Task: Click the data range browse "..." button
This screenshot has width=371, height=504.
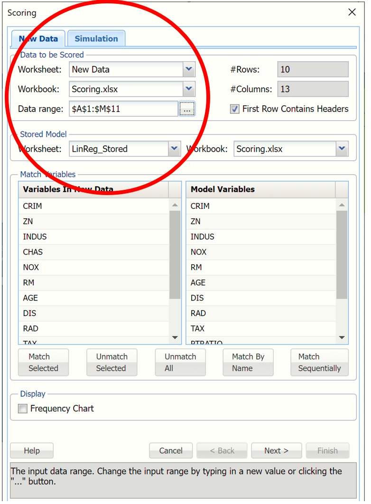Action: tap(187, 109)
